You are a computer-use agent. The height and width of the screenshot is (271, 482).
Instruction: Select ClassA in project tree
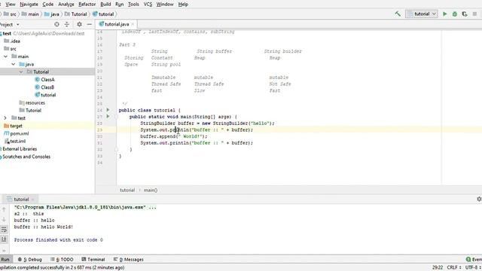click(x=44, y=80)
